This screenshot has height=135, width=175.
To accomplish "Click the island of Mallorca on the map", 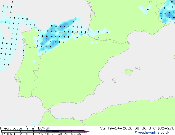I will coord(128,72).
